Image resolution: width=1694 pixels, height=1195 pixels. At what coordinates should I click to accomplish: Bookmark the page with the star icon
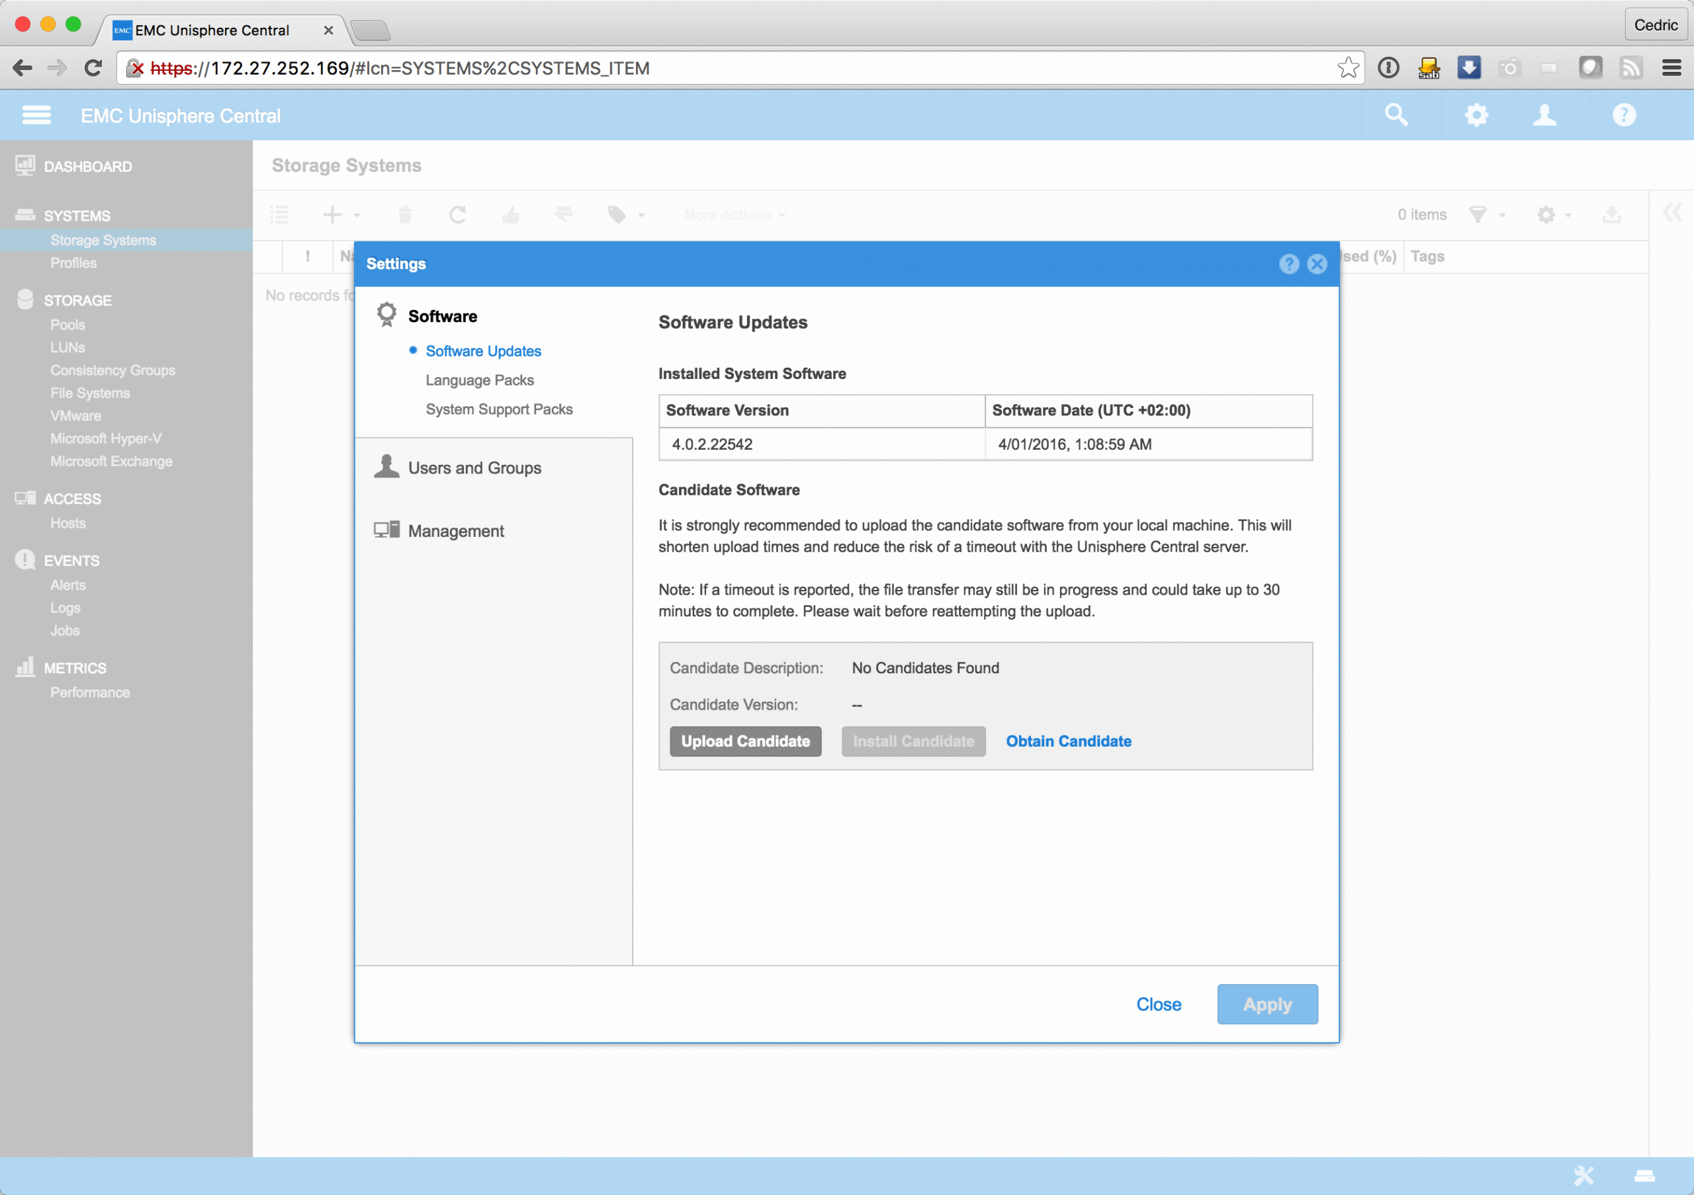1348,68
